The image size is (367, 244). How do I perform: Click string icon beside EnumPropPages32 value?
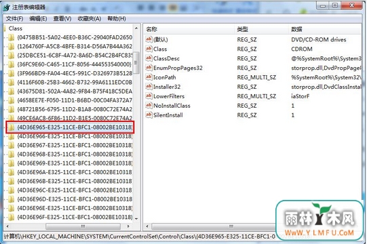(149, 68)
